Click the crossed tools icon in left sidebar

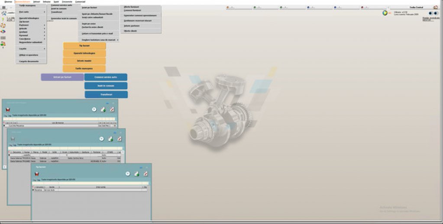pyautogui.click(x=3, y=13)
